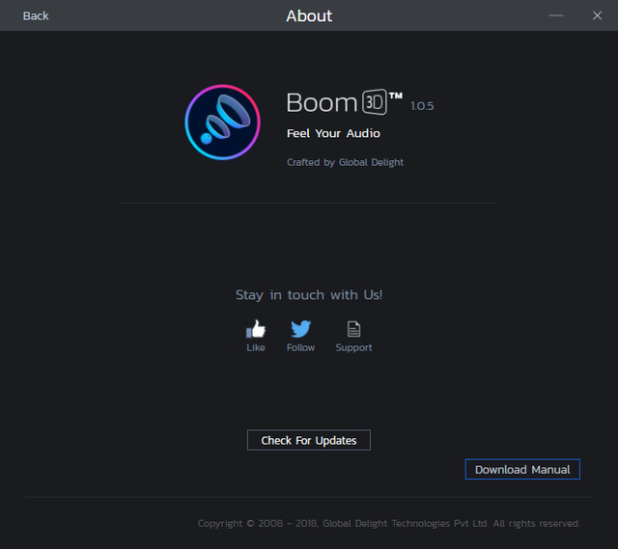Click the Global Delight link
Image resolution: width=618 pixels, height=549 pixels.
coord(371,162)
